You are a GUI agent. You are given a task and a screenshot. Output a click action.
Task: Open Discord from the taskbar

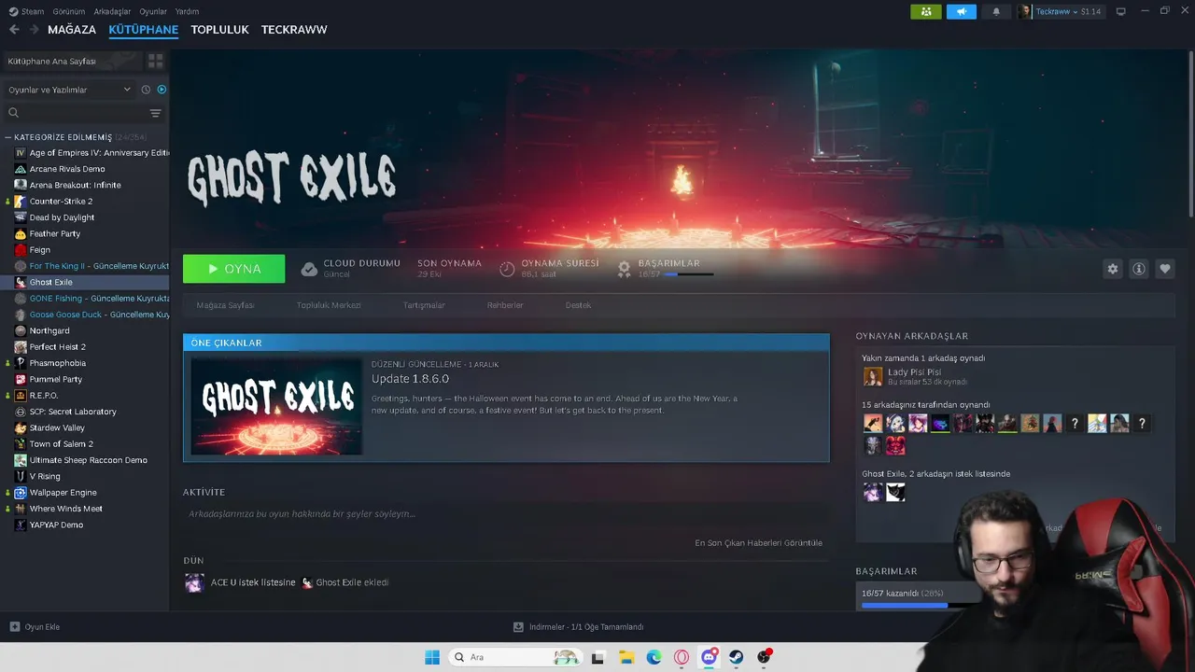(x=709, y=657)
